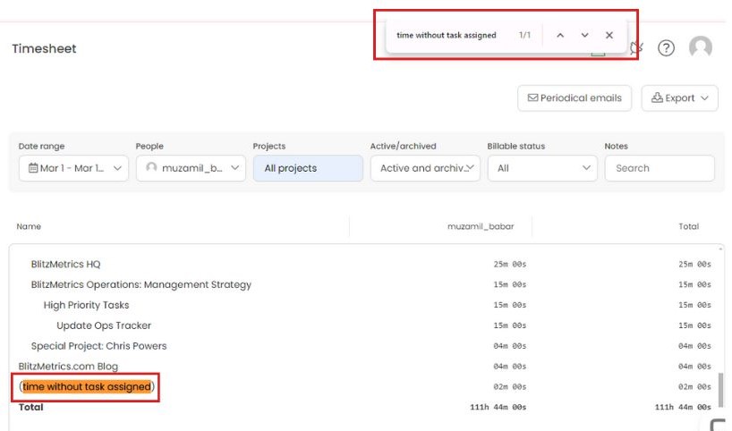Image resolution: width=732 pixels, height=431 pixels.
Task: Open the Date range dropdown
Action: click(73, 168)
